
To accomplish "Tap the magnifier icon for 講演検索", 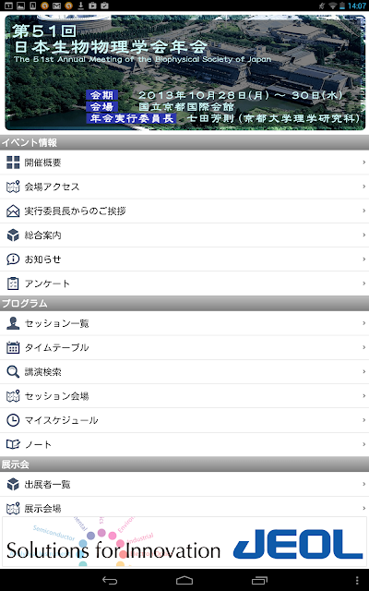I will point(13,371).
